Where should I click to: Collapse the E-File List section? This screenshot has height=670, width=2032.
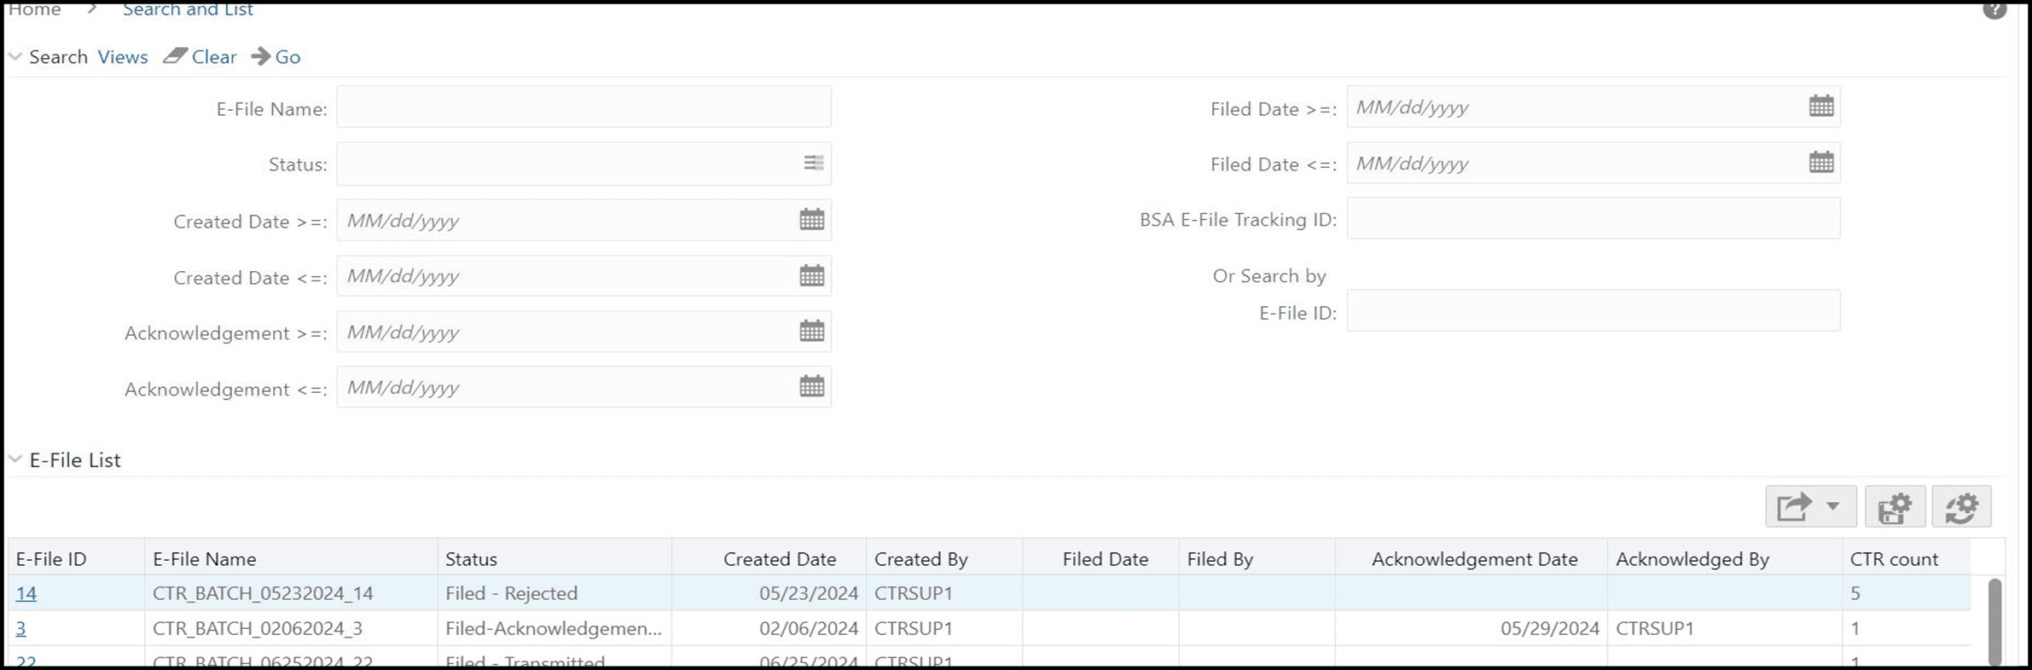pyautogui.click(x=14, y=458)
